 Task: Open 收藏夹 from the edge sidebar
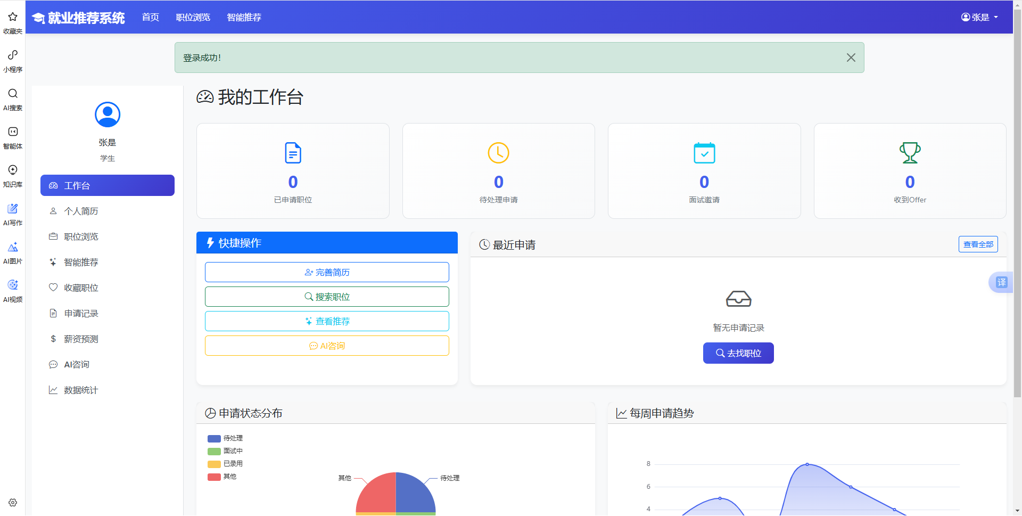[12, 21]
